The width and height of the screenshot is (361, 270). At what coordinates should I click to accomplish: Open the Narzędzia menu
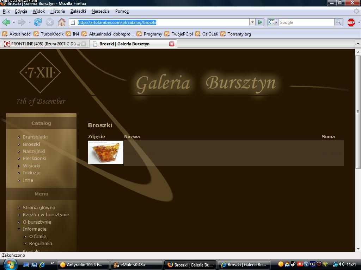coord(100,11)
